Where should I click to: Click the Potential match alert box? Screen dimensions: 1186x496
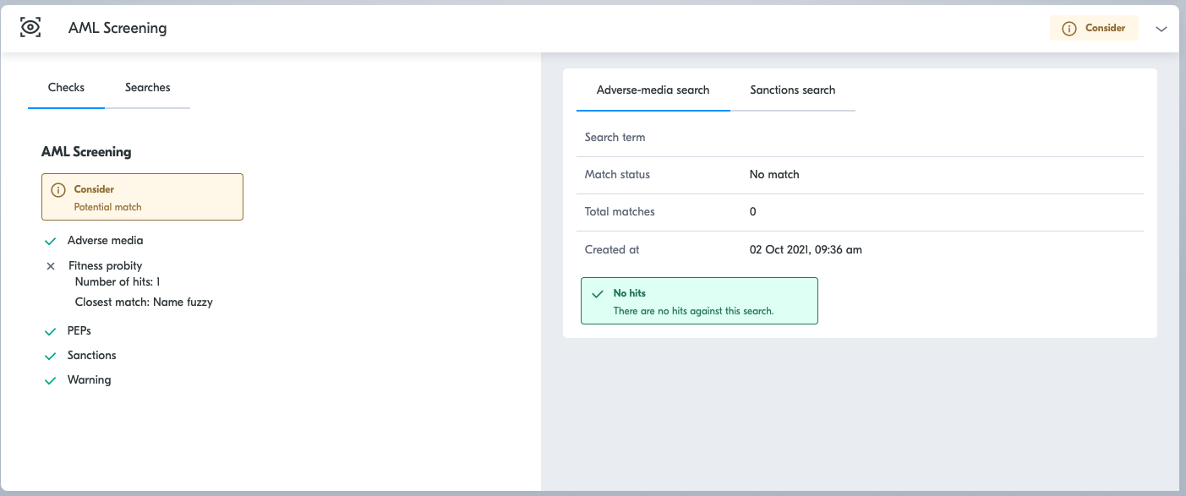point(142,197)
